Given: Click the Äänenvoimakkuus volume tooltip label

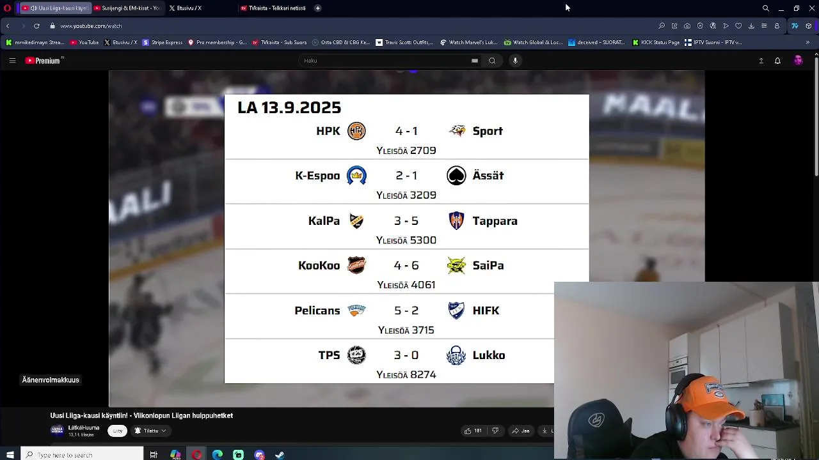Looking at the screenshot, I should (51, 380).
